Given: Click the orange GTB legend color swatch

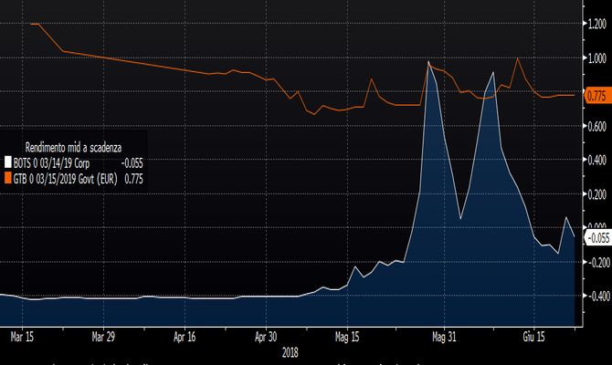Looking at the screenshot, I should 9,180.
